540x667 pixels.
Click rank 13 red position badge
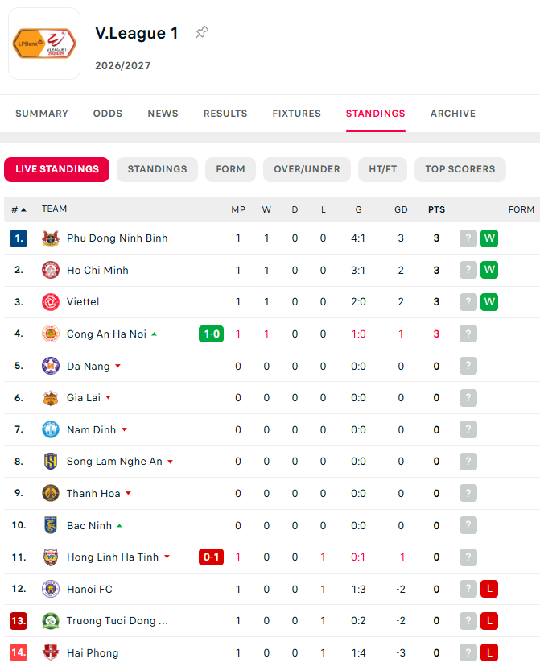pos(19,621)
